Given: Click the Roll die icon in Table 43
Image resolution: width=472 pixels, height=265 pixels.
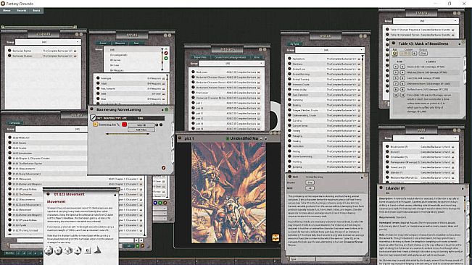Looking at the screenshot, I should [x=394, y=54].
